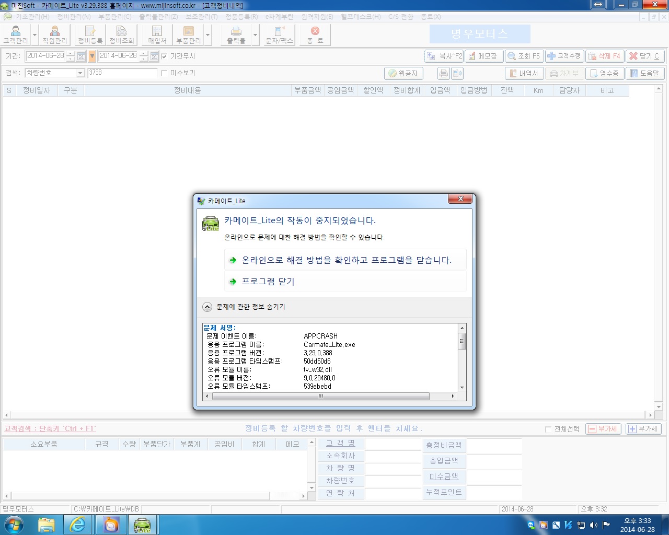The image size is (669, 535).
Task: Click the phone icon next to printer button
Action: [x=457, y=73]
